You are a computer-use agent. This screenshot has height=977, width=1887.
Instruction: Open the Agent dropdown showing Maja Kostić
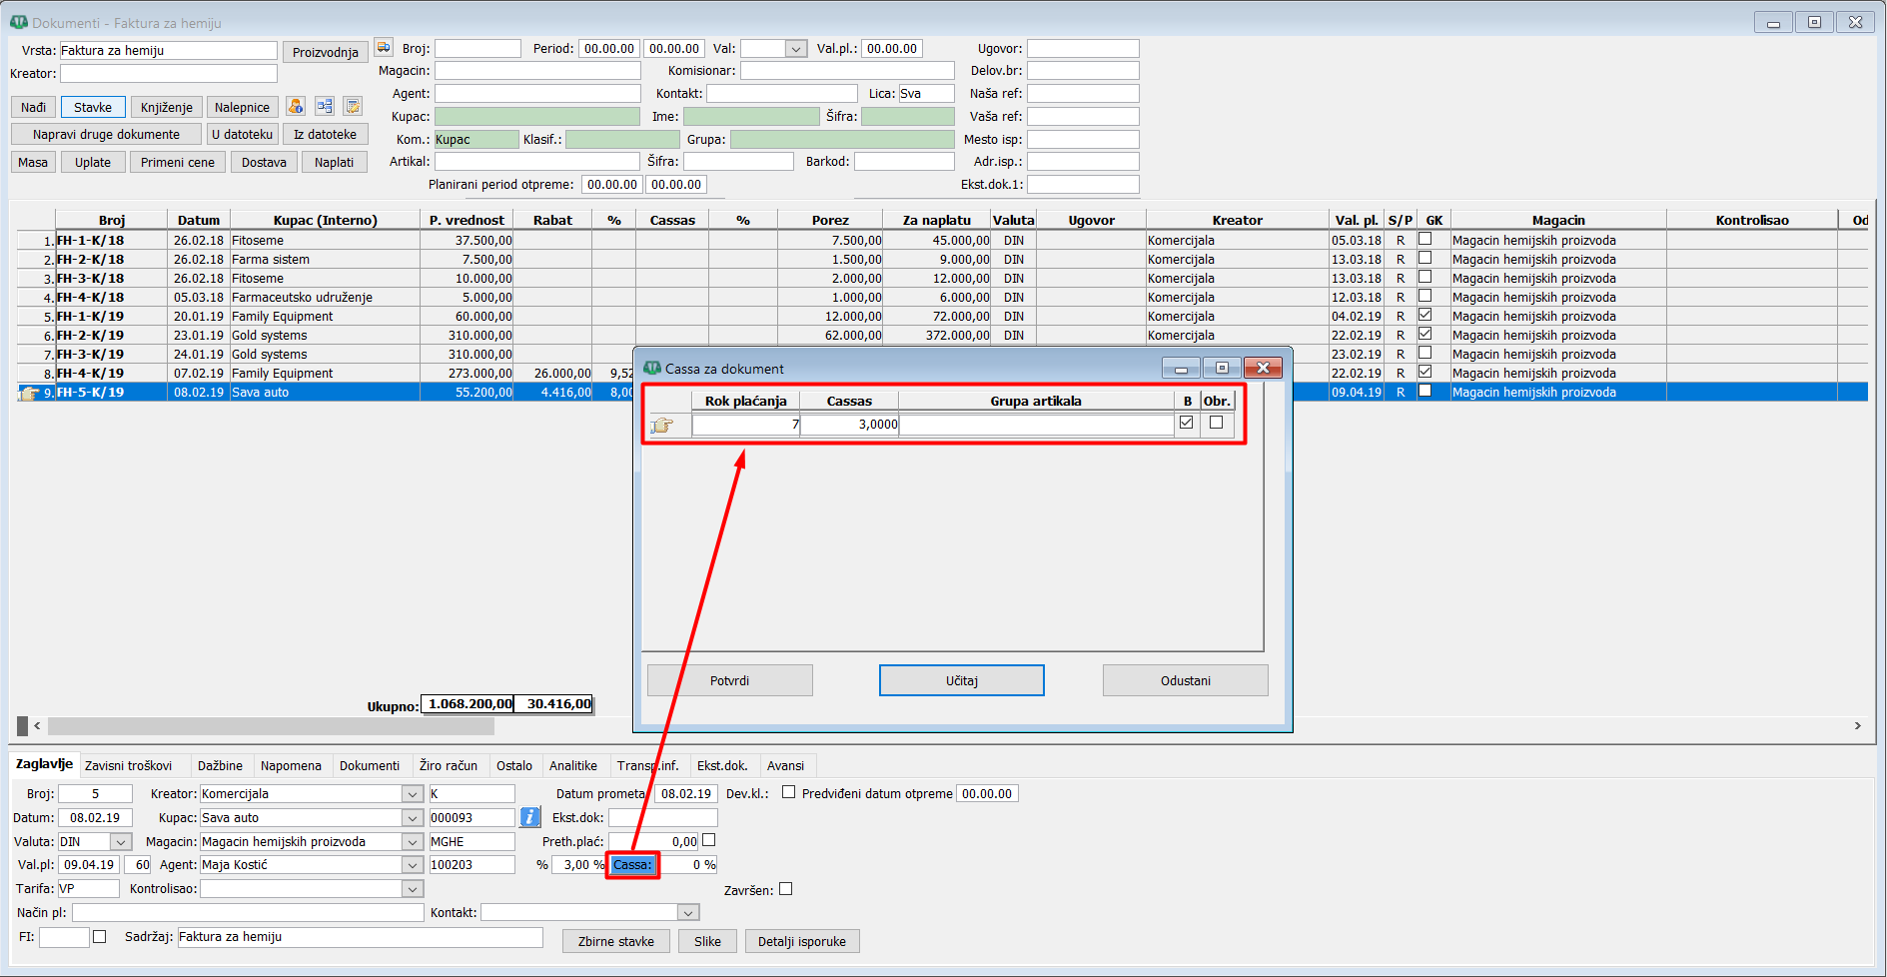click(413, 864)
